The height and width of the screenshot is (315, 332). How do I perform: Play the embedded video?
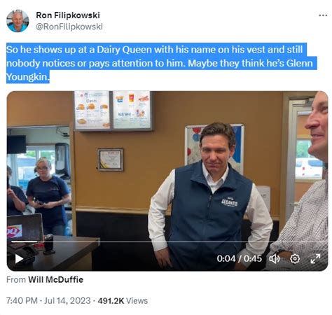tap(19, 258)
